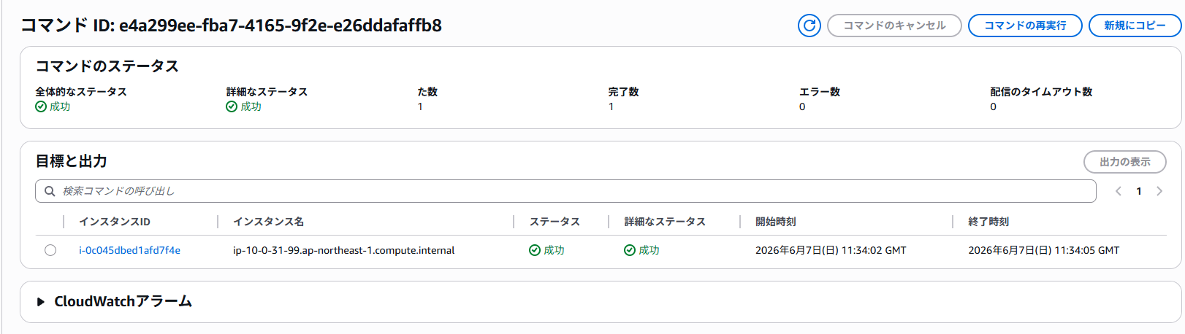Click page number 1 in pagination
This screenshot has height=334, width=1185.
pyautogui.click(x=1139, y=191)
